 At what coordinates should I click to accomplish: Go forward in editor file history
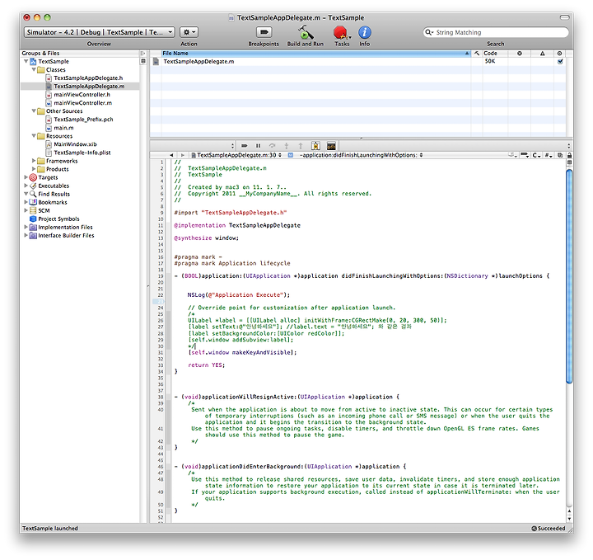tap(183, 155)
